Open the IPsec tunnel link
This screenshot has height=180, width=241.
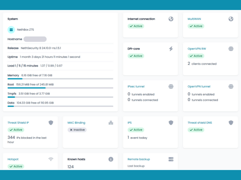(136, 87)
